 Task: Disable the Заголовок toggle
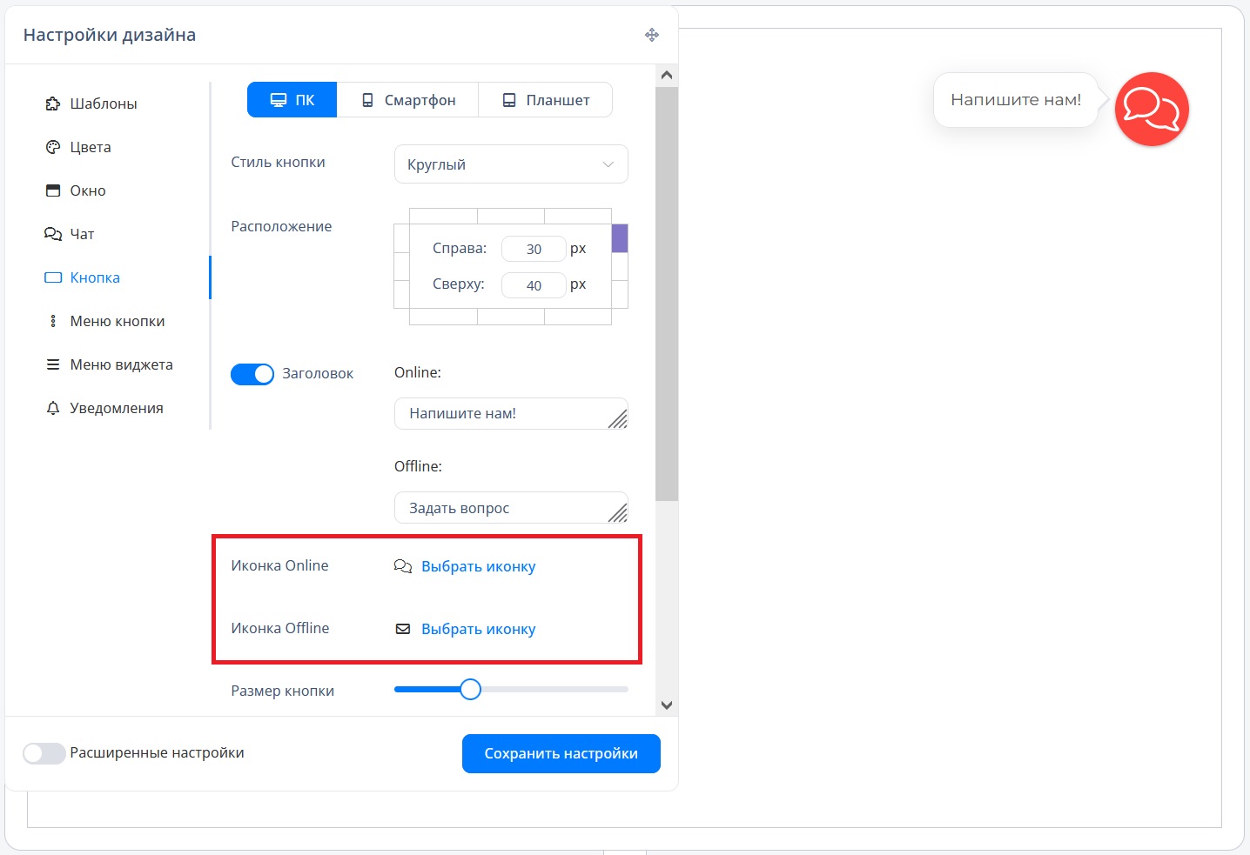tap(252, 374)
